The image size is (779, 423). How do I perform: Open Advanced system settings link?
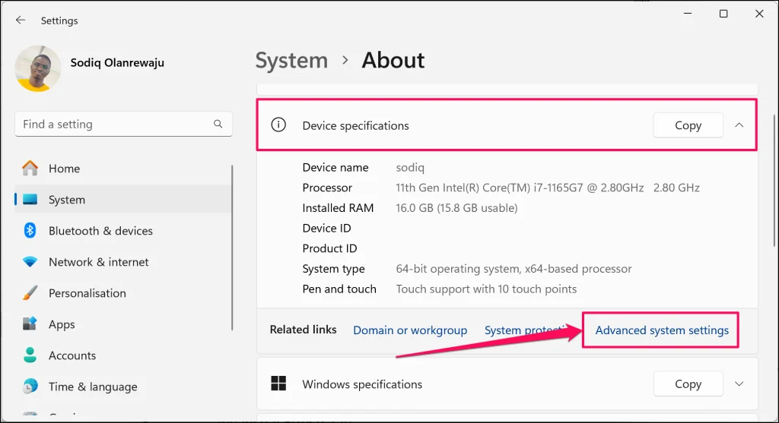[x=662, y=330]
